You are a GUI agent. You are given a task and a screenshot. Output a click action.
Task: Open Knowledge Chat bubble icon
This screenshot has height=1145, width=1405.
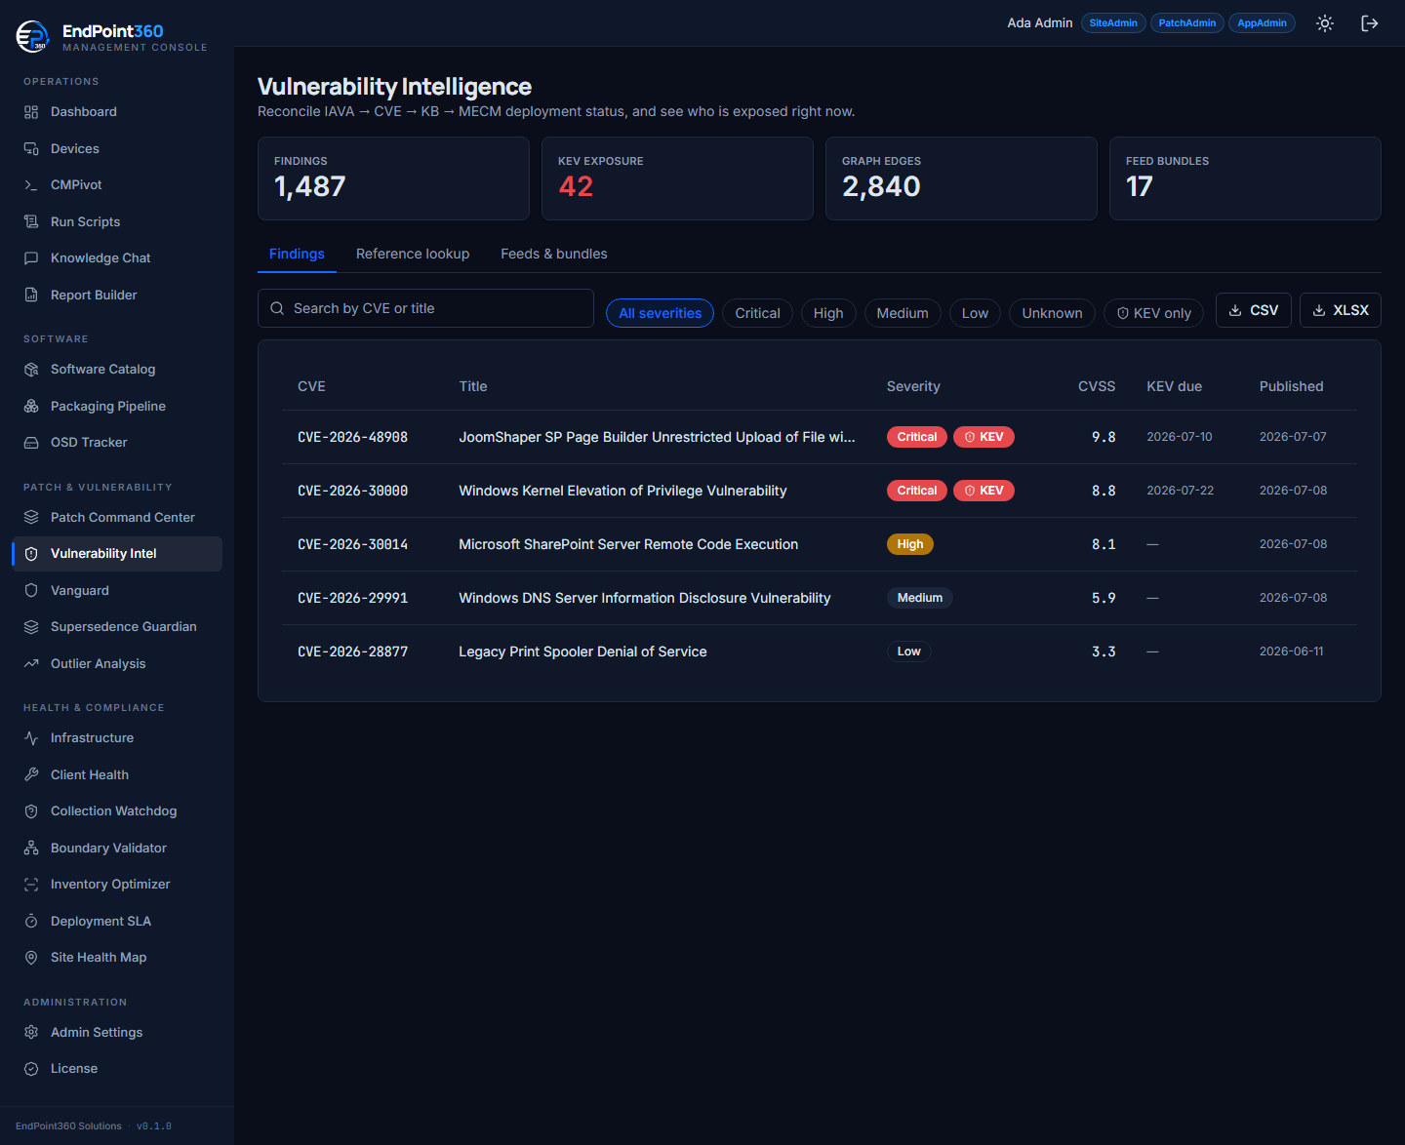point(31,258)
